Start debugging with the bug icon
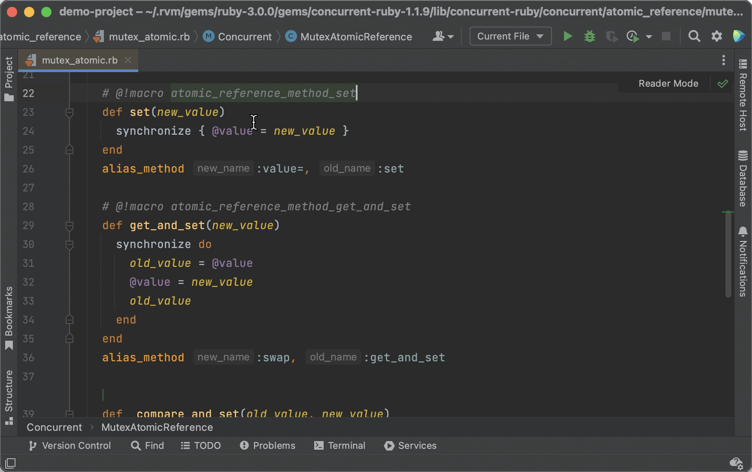Image resolution: width=752 pixels, height=472 pixels. click(x=590, y=36)
